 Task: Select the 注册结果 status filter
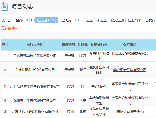135,20
